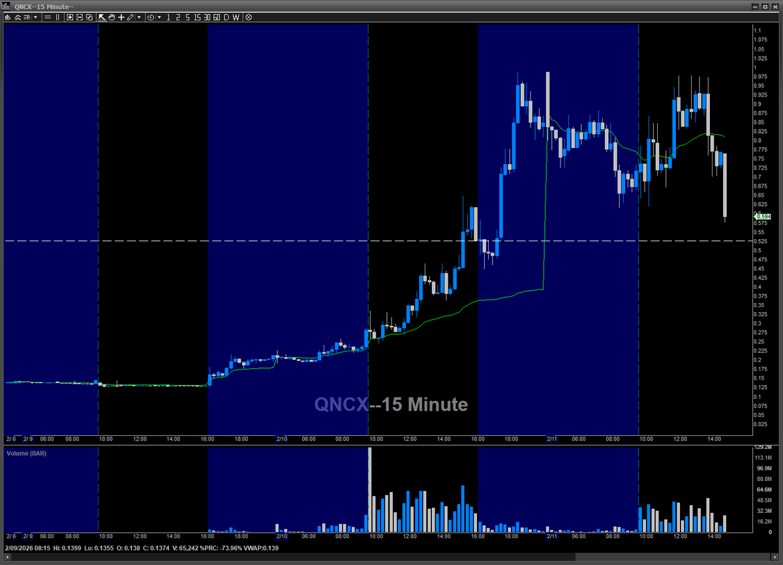Click the scrollbar left arrow at bottom

pyautogui.click(x=7, y=558)
